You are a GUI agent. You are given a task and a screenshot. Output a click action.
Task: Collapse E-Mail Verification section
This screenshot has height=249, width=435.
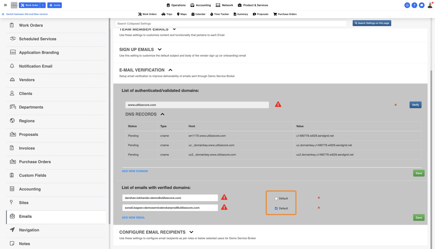171,70
